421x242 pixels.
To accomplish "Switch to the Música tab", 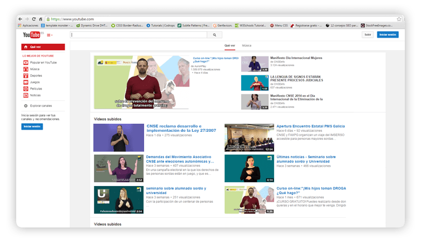I will coord(247,46).
